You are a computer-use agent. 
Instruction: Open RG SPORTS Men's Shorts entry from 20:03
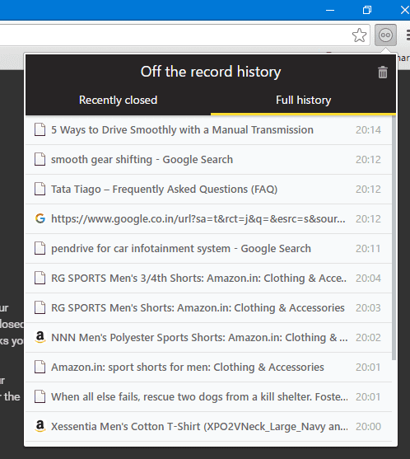coord(208,307)
